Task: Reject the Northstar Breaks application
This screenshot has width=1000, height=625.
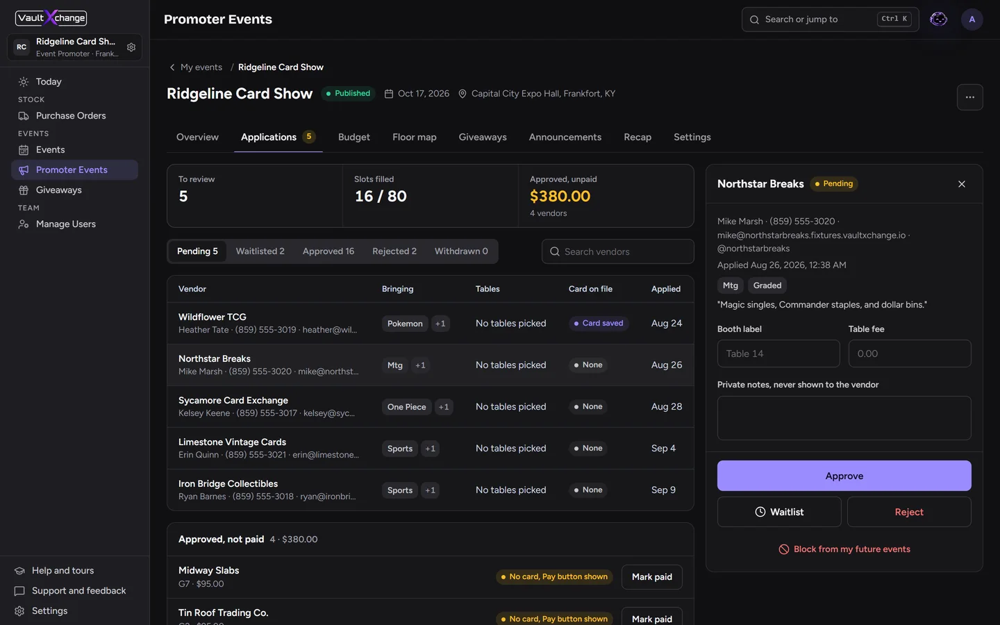Action: click(908, 512)
